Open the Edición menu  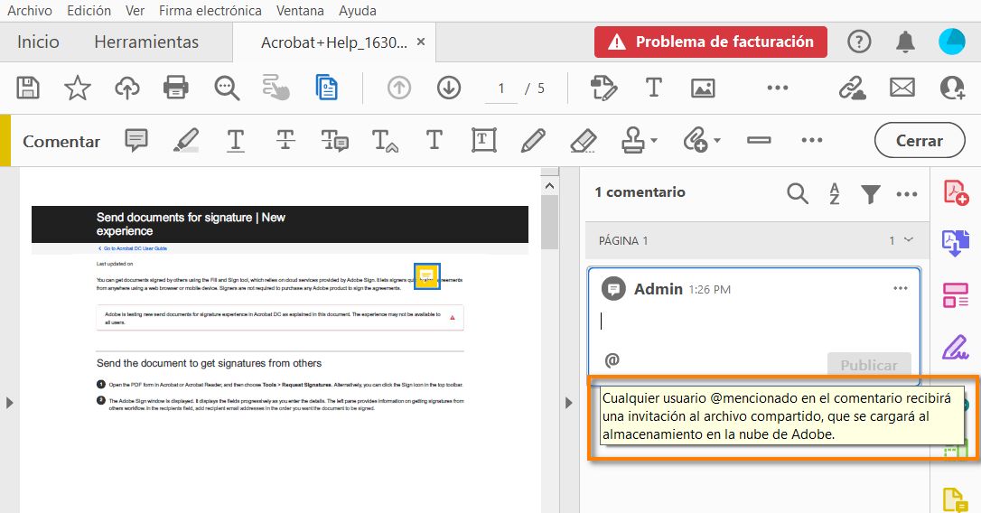[x=89, y=11]
